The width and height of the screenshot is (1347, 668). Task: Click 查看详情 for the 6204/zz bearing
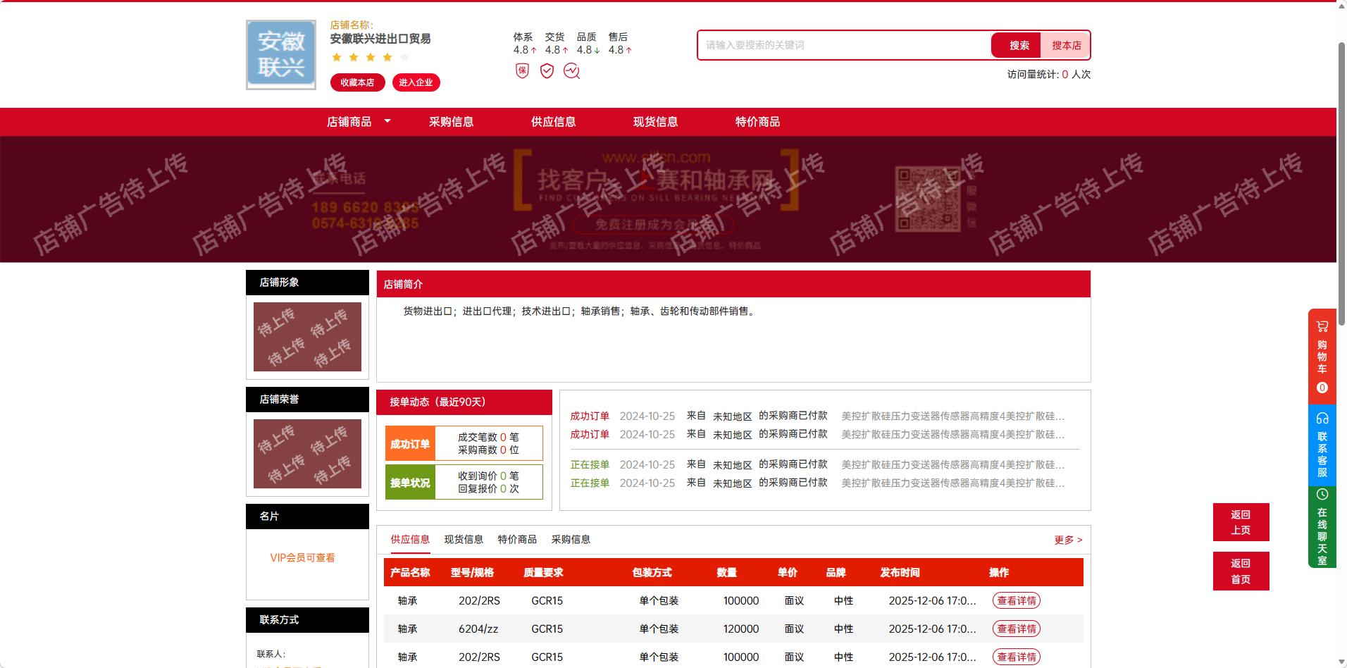(x=1016, y=629)
